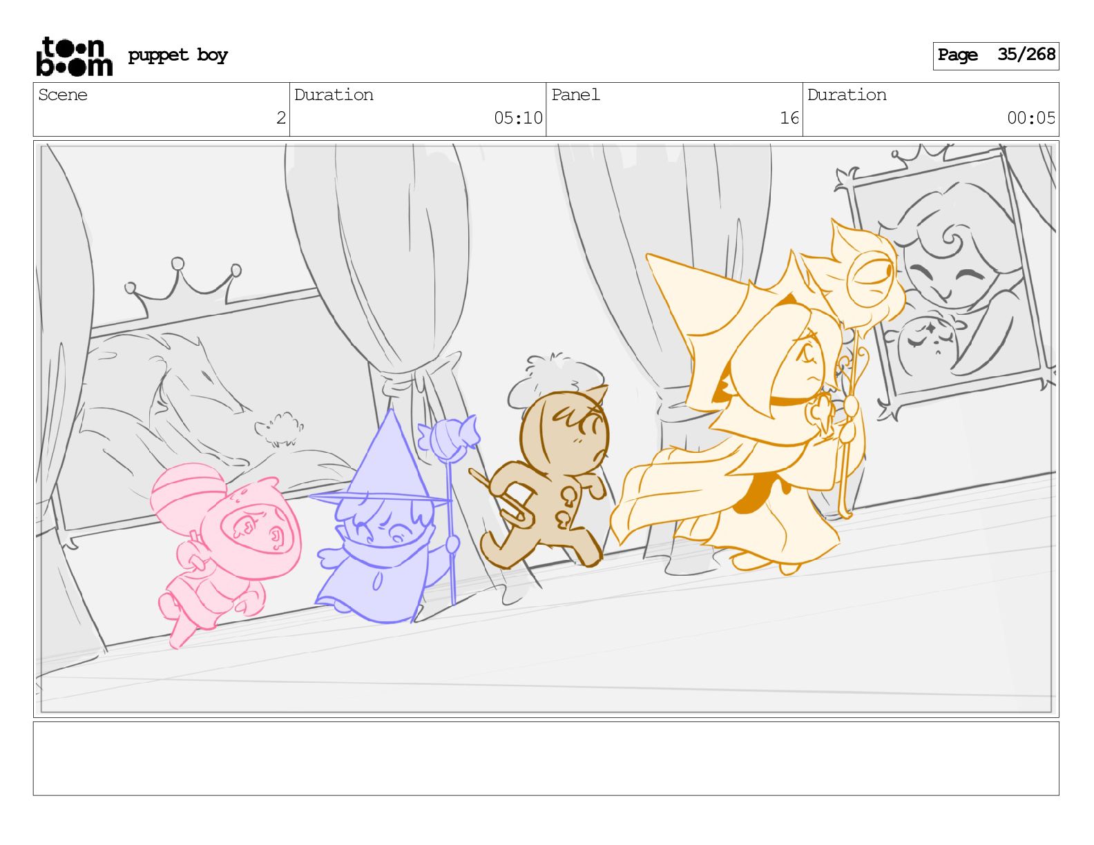Click the crown atop the left frame
The height and width of the screenshot is (845, 1094).
click(183, 286)
